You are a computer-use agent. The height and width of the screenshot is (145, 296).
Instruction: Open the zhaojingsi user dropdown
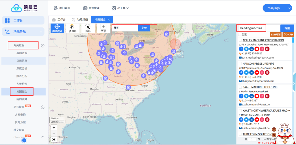click(277, 8)
